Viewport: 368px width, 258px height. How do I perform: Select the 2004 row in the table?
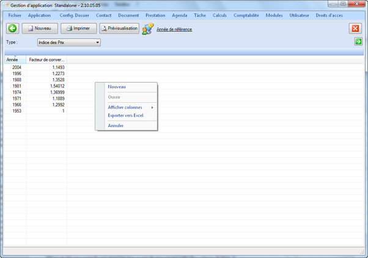[x=17, y=67]
